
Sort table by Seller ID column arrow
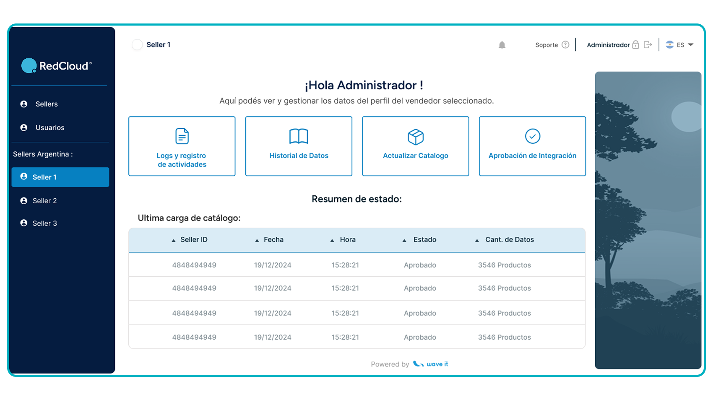click(x=173, y=240)
